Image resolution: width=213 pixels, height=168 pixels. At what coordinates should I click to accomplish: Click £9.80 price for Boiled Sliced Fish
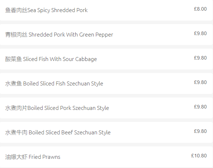coord(200,82)
